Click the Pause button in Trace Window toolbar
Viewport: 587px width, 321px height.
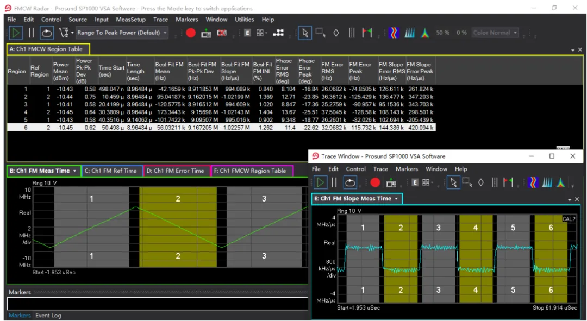coord(334,182)
